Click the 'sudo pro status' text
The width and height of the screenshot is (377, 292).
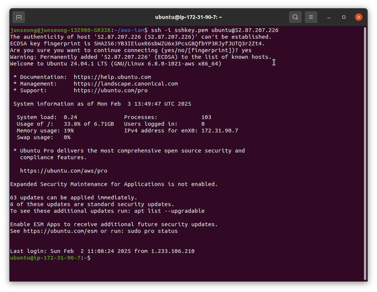[x=153, y=231]
